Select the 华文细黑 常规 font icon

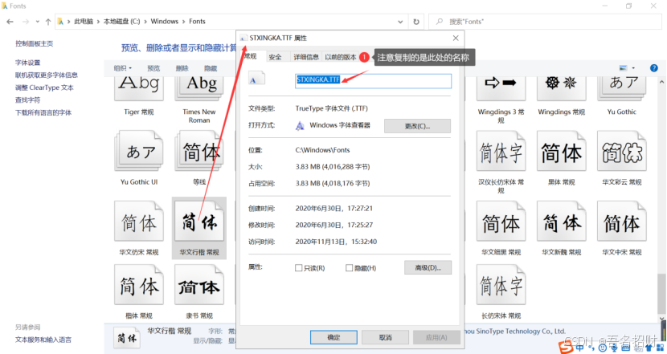(501, 221)
